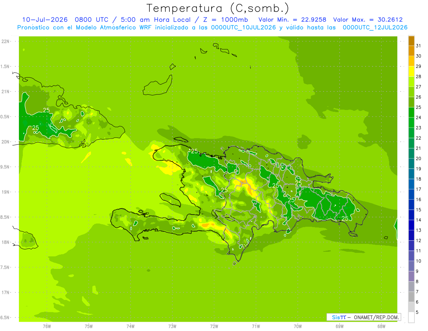Select legend swatch between 30 and 31
Image resolution: width=428 pixels, height=331 pixels.
coord(411,51)
